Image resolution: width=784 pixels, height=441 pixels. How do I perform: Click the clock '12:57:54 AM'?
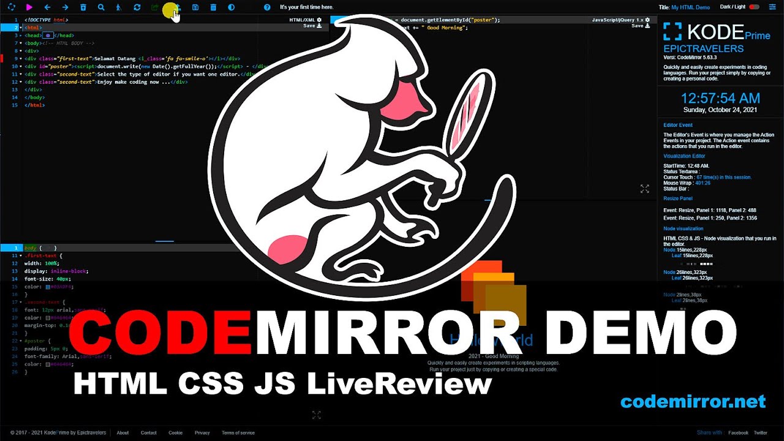720,99
